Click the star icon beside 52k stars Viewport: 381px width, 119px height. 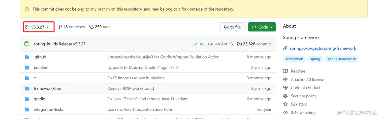coord(285,104)
